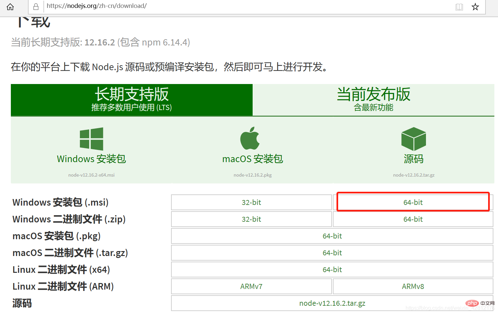498x314 pixels.
Task: Download ARMv7 Linux binary
Action: click(251, 286)
